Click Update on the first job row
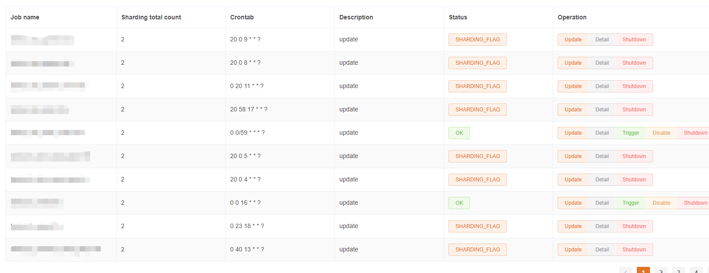The height and width of the screenshot is (273, 709). pyautogui.click(x=573, y=39)
